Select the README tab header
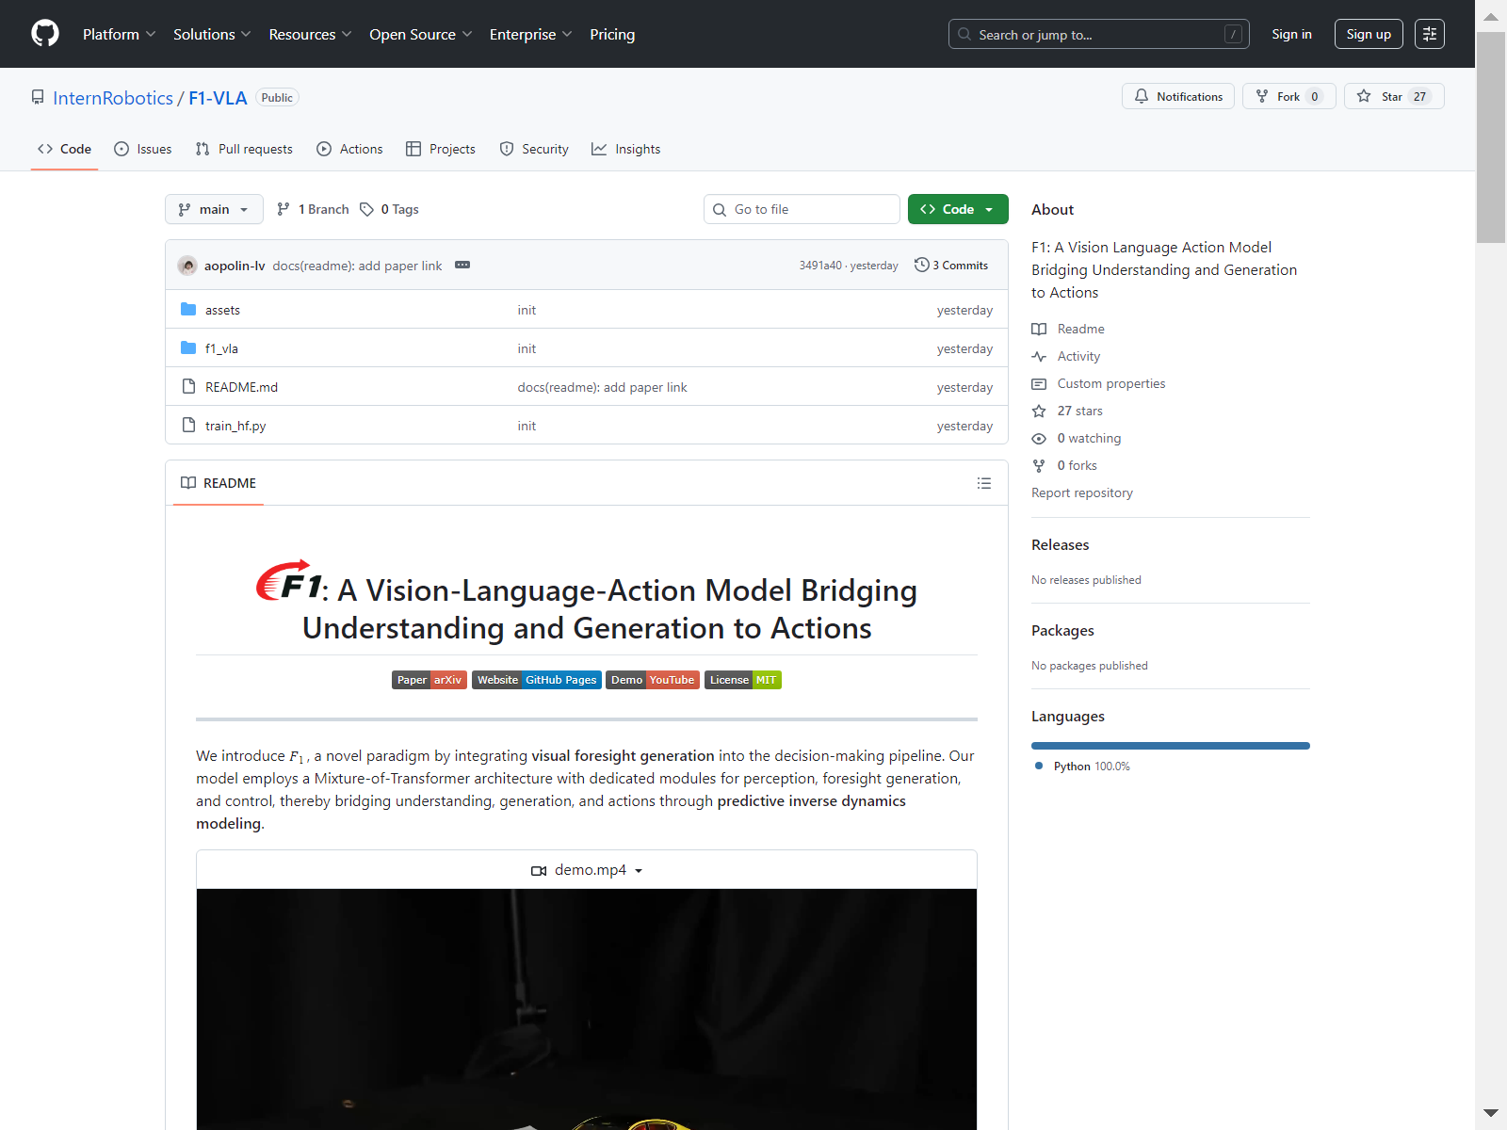The image size is (1507, 1130). click(x=219, y=483)
